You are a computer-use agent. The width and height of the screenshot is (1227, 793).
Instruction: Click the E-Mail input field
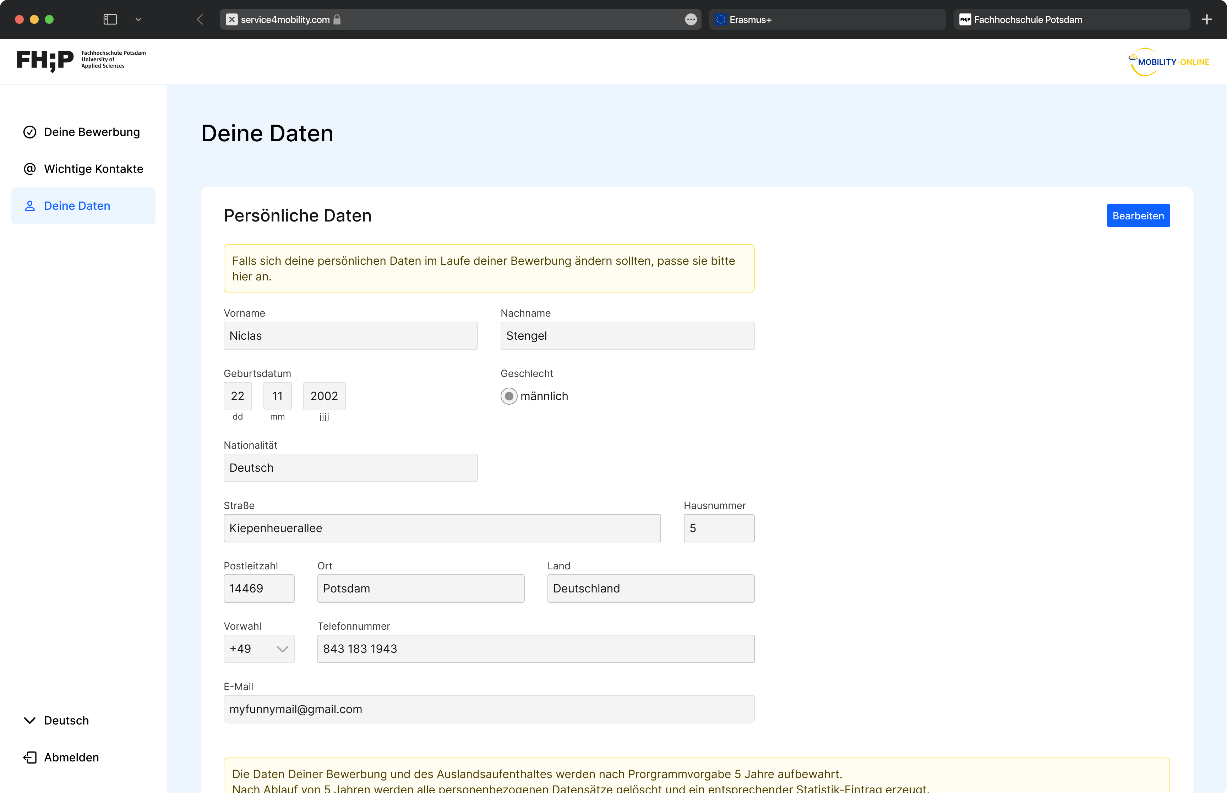coord(489,709)
